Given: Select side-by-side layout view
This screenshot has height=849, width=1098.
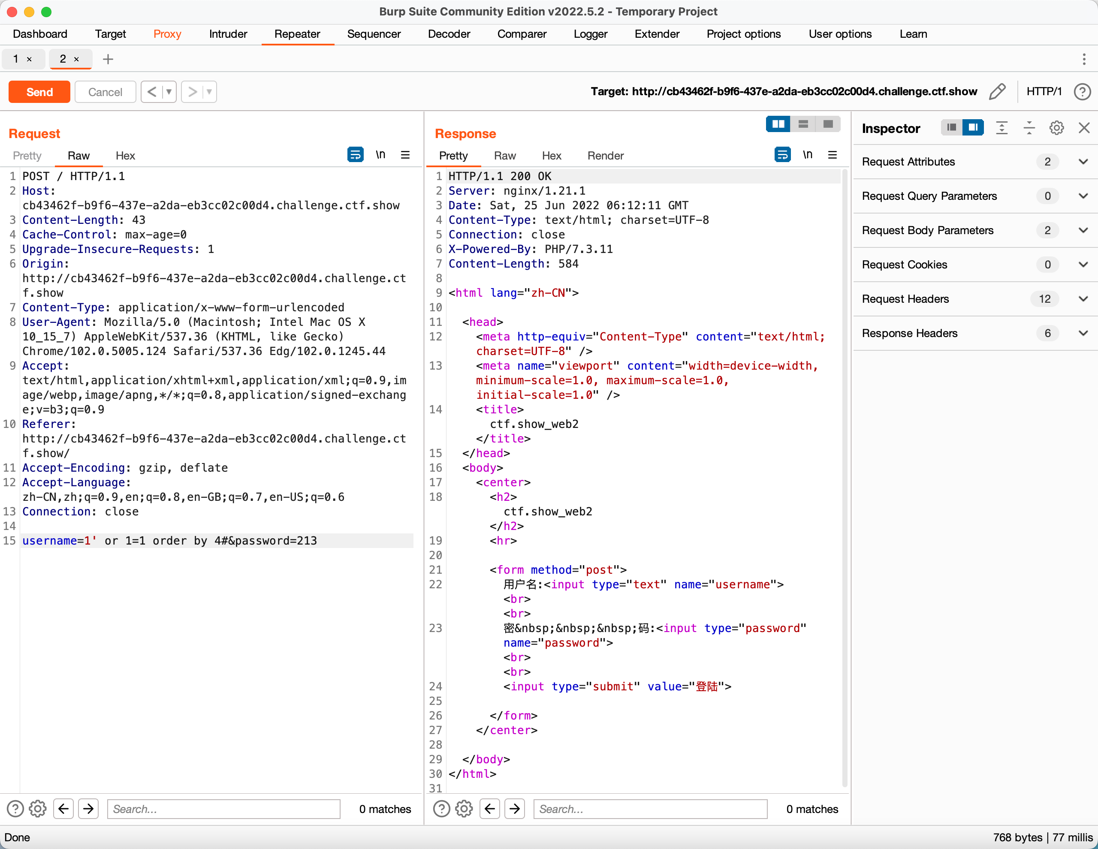Looking at the screenshot, I should point(778,124).
